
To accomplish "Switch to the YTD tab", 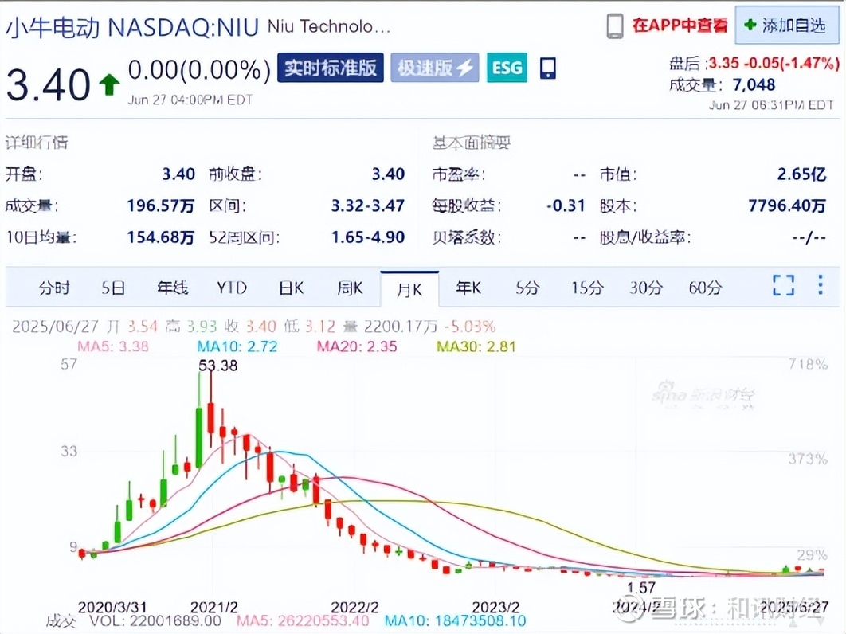I will click(232, 288).
